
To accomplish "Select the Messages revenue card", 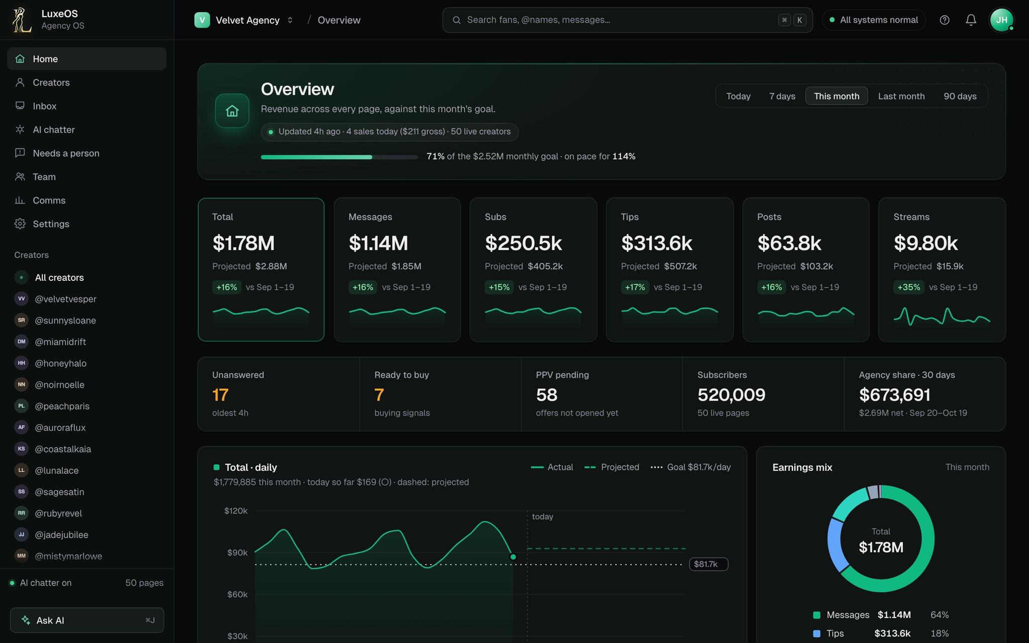I will tap(397, 270).
